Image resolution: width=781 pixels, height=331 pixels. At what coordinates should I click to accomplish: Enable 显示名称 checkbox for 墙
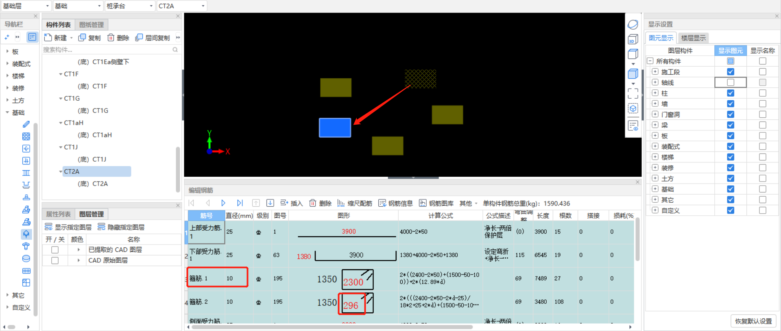763,104
